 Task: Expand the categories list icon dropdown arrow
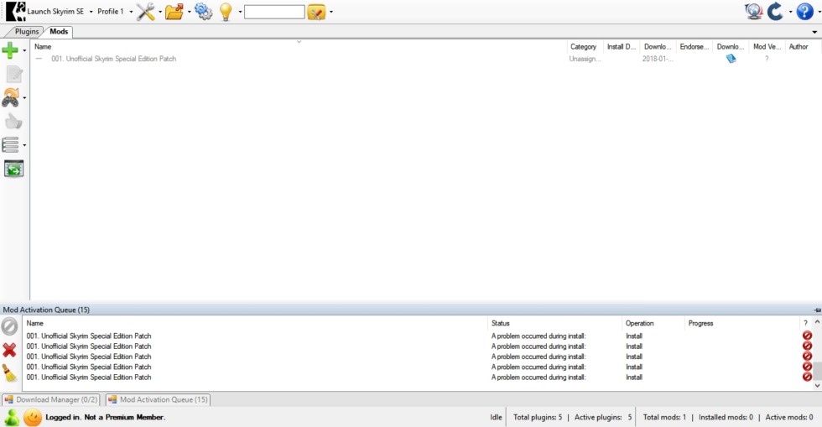tap(24, 145)
